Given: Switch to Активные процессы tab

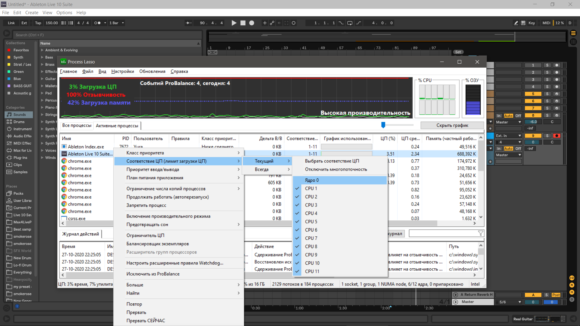Looking at the screenshot, I should 117,126.
